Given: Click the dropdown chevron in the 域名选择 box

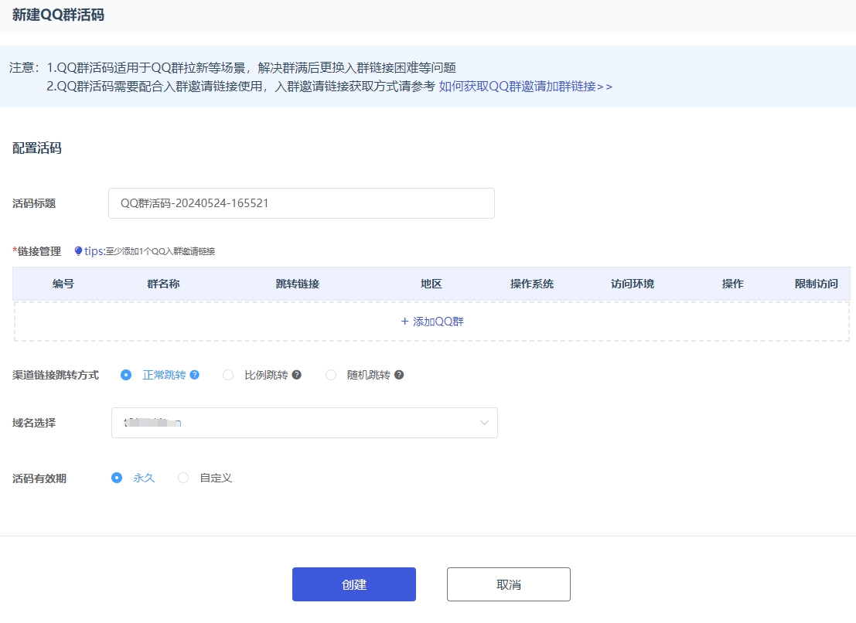Looking at the screenshot, I should [485, 423].
